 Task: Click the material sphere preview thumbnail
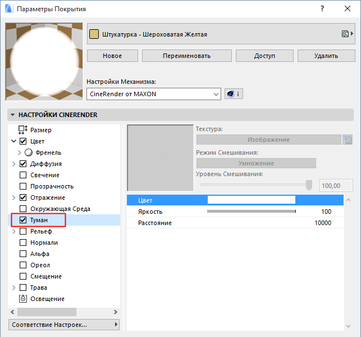coord(44,61)
